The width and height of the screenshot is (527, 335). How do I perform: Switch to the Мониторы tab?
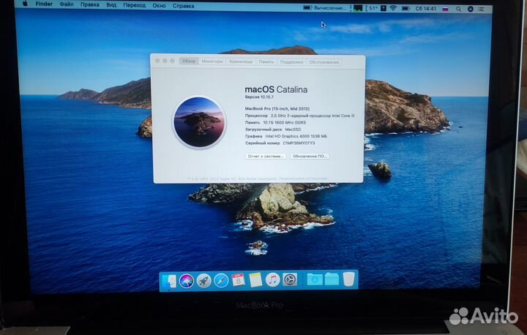[212, 61]
